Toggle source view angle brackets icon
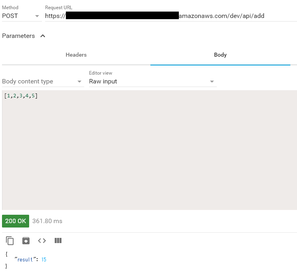 coord(42,241)
